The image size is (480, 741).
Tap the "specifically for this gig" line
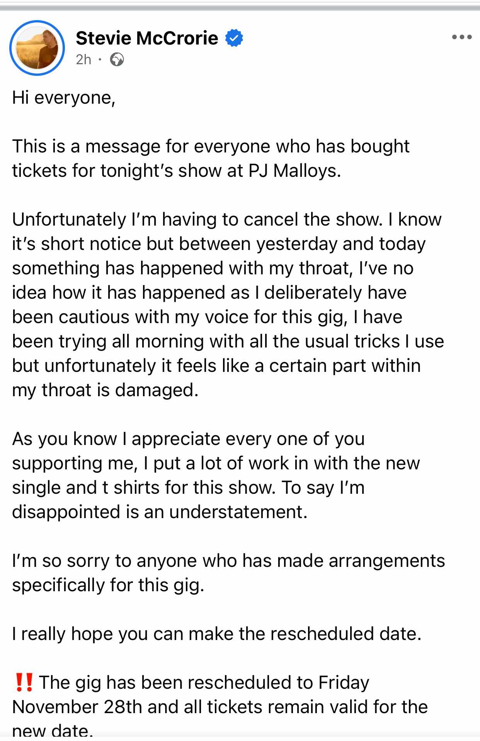point(108,585)
